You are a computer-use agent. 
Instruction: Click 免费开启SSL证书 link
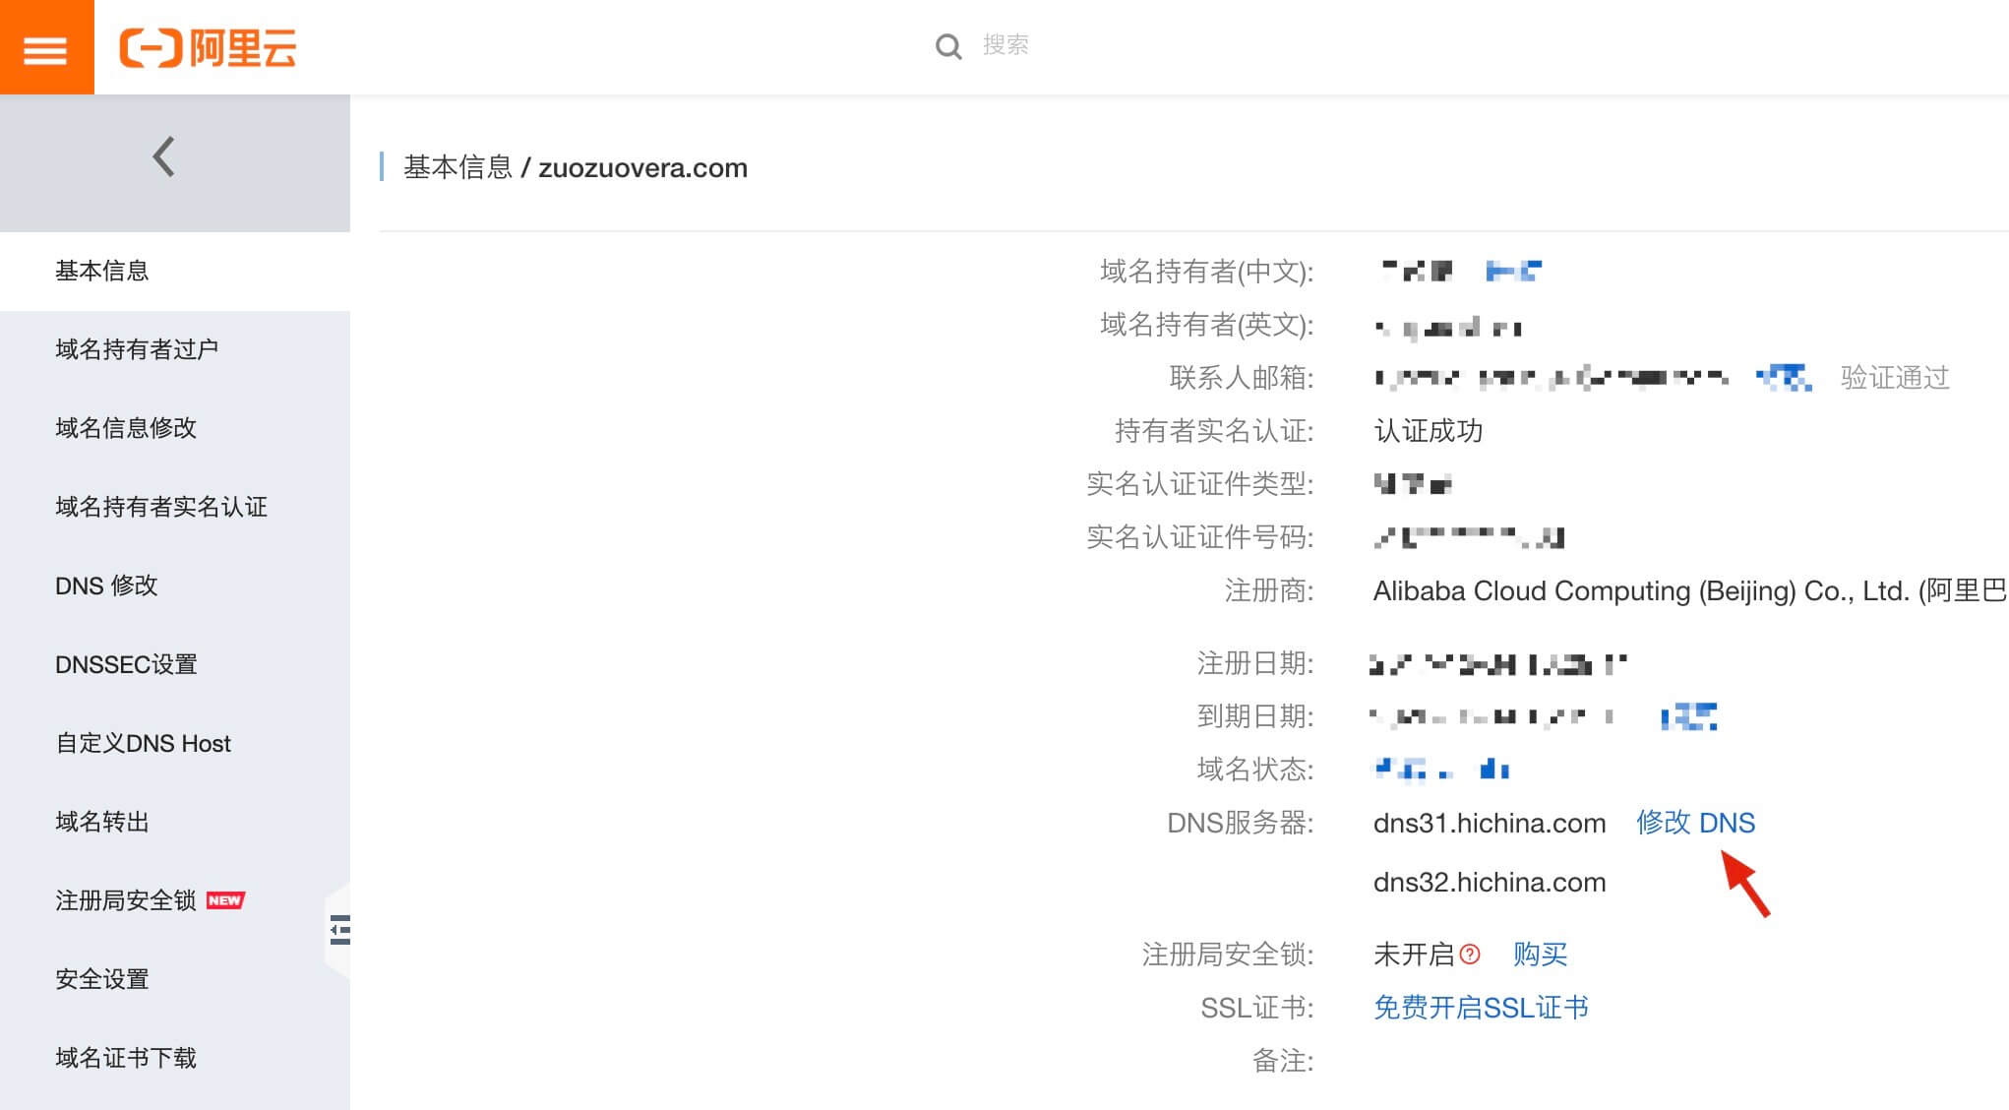[x=1481, y=1008]
